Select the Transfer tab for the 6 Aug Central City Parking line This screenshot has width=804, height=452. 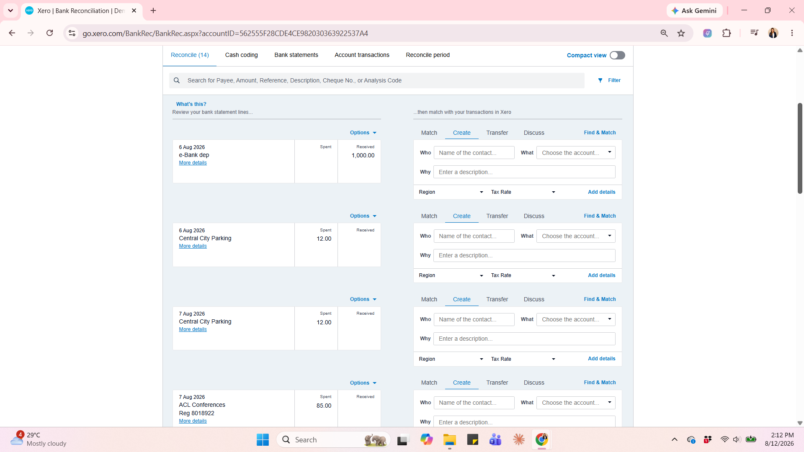[497, 216]
